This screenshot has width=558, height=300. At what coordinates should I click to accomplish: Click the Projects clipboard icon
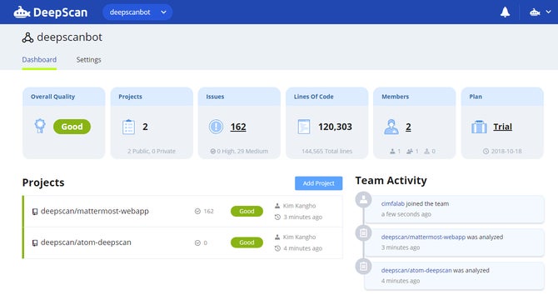click(x=128, y=127)
